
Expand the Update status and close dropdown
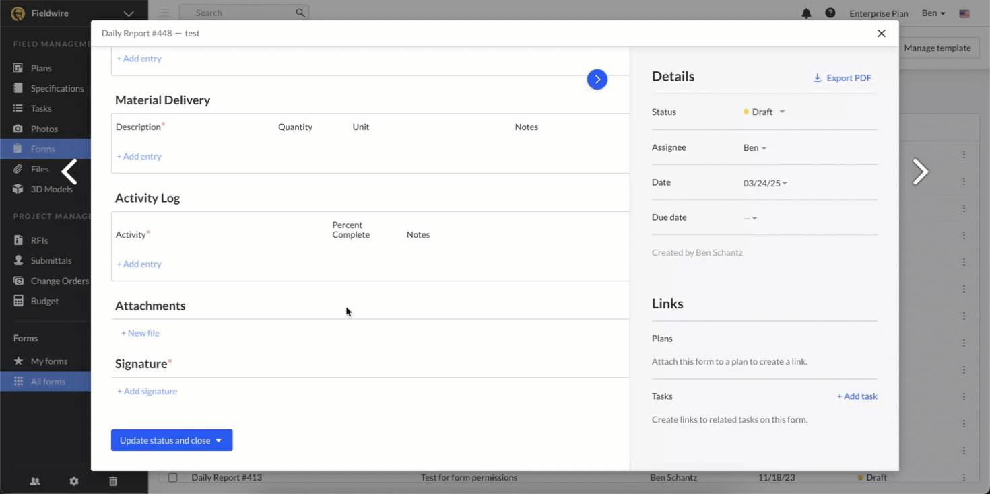[x=219, y=440]
